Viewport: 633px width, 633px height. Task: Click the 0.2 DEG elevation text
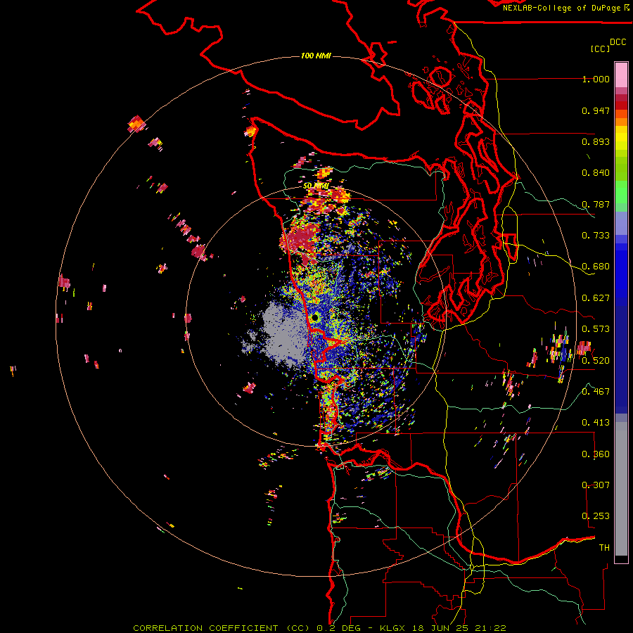pyautogui.click(x=339, y=628)
